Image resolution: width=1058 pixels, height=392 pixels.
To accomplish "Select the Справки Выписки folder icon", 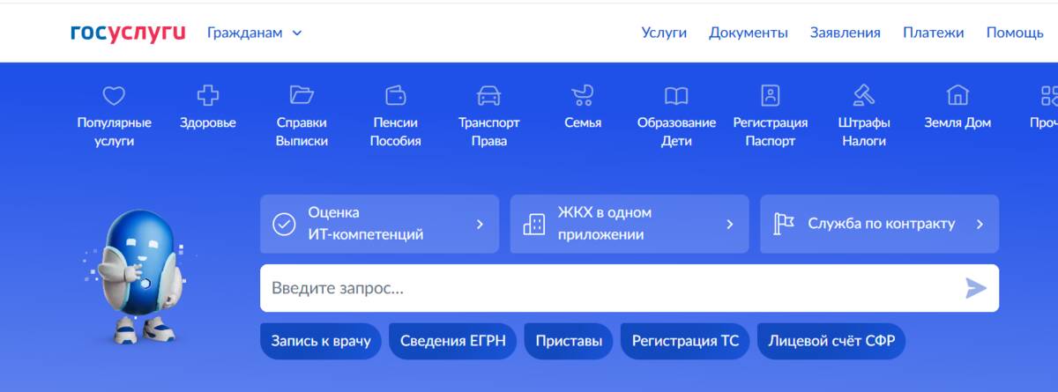I will [302, 95].
